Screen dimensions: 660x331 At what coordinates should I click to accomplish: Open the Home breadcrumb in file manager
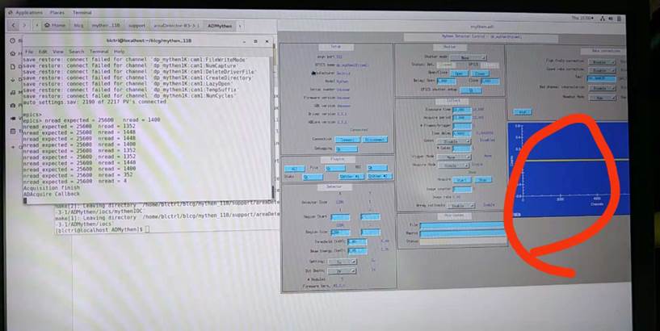[56, 25]
